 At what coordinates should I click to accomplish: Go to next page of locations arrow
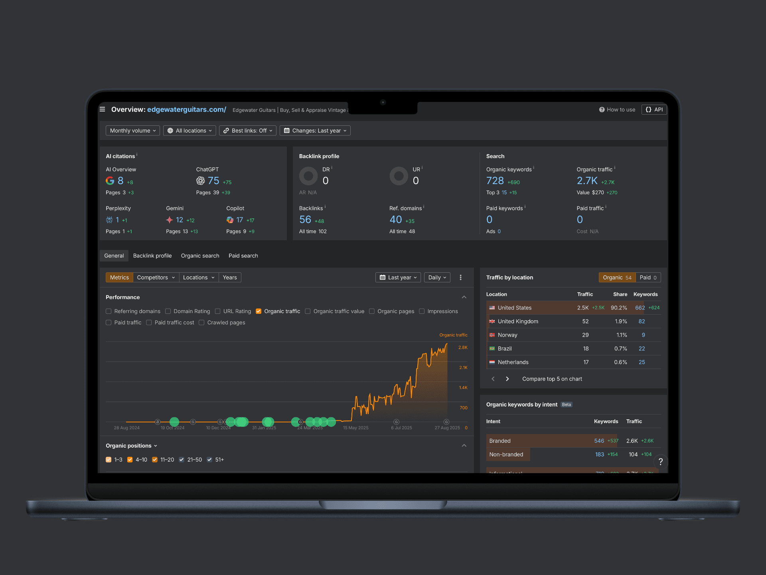507,379
